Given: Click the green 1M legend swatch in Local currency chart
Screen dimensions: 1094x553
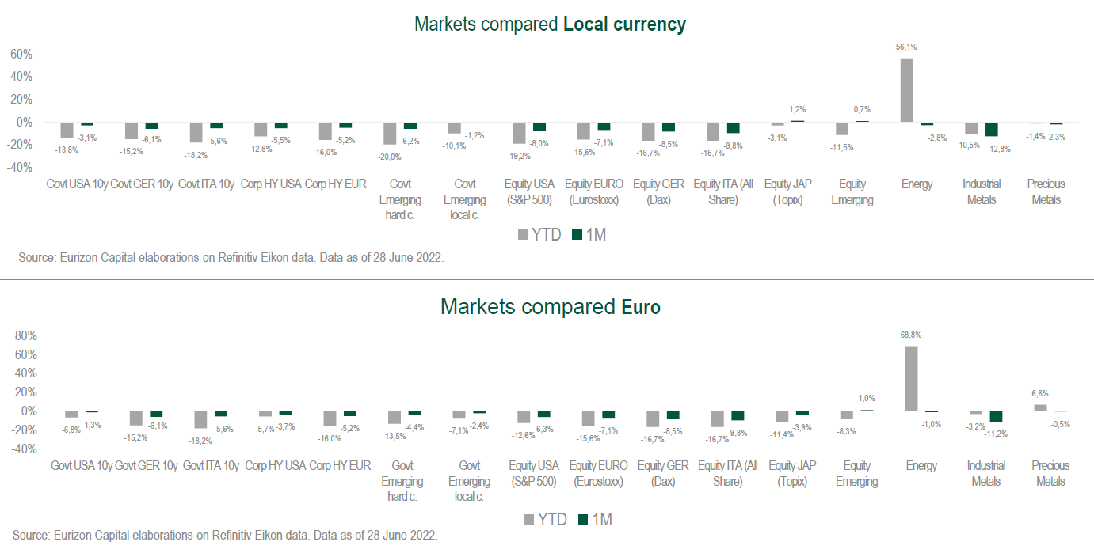Looking at the screenshot, I should click(x=577, y=235).
